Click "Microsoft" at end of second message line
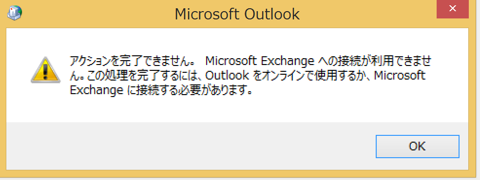The width and height of the screenshot is (480, 180). 400,75
